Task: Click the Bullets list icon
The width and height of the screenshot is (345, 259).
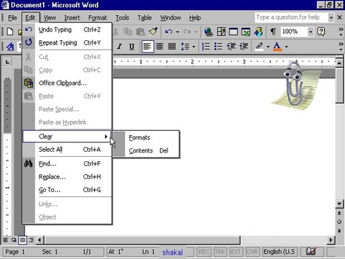Action: [x=218, y=47]
